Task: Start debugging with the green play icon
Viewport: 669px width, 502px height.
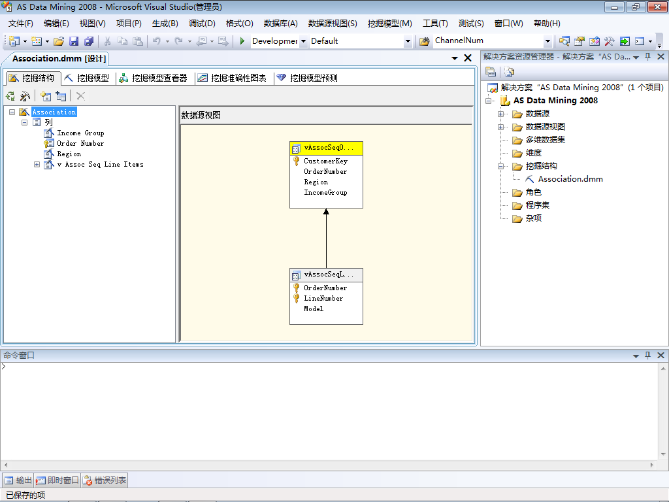Action: [x=242, y=41]
